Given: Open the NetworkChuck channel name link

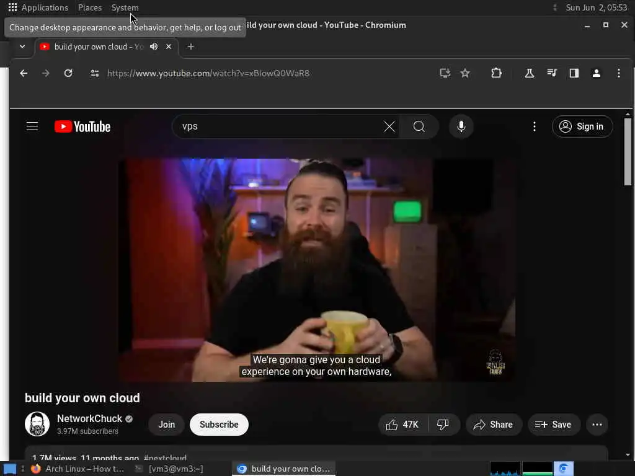Looking at the screenshot, I should 89,418.
